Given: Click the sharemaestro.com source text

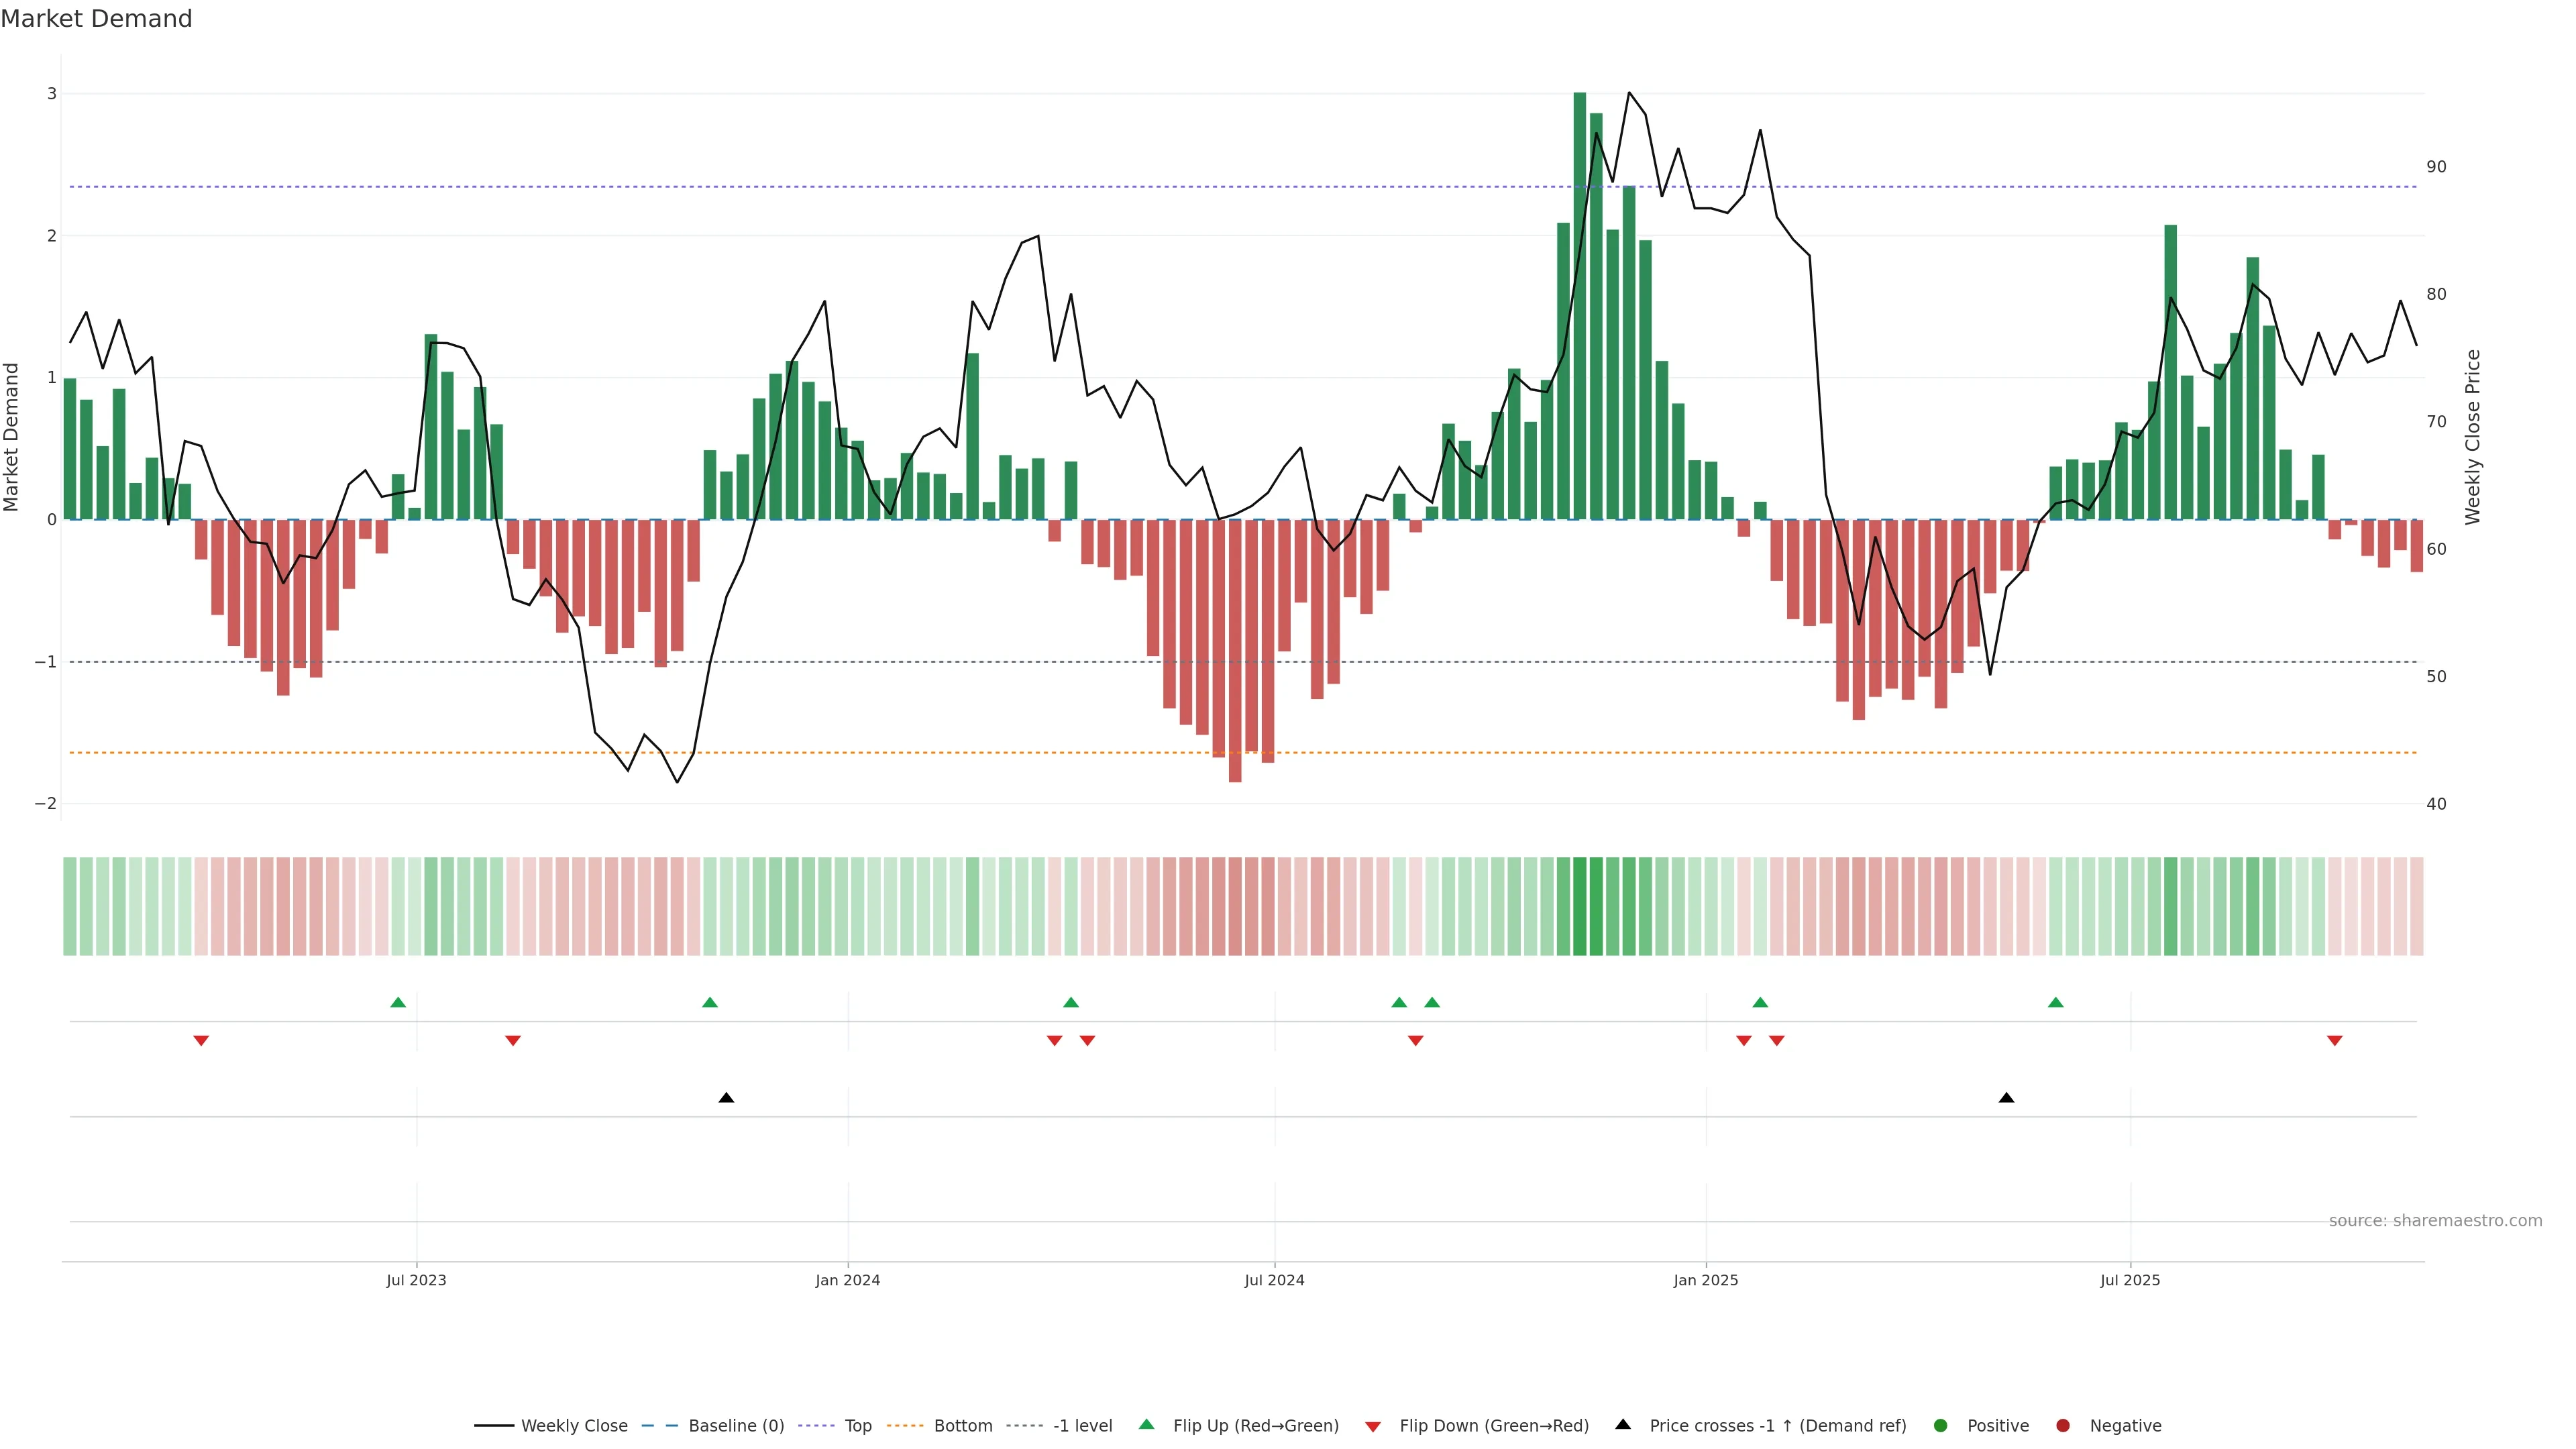Looking at the screenshot, I should click(2435, 1221).
